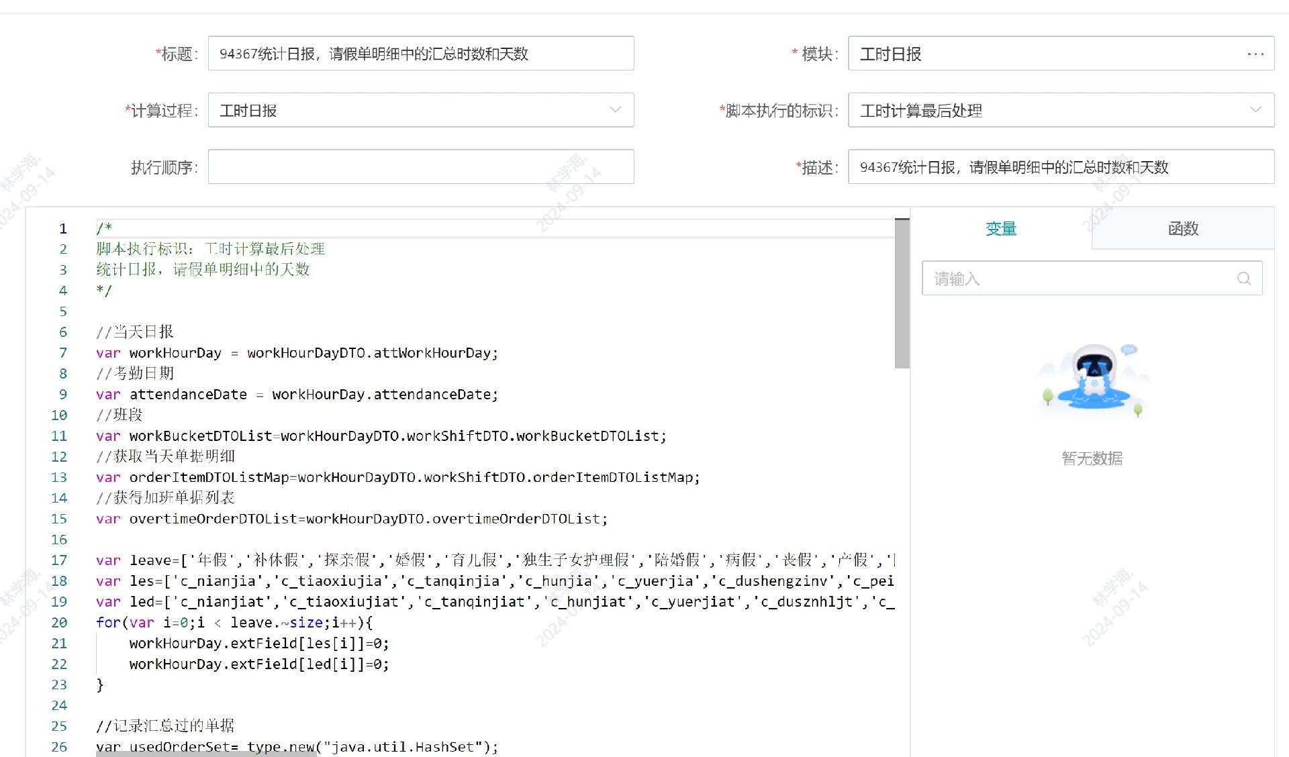Viewport: 1289px width, 757px height.
Task: Click the 模块 field showing 工时日报
Action: coord(1047,54)
